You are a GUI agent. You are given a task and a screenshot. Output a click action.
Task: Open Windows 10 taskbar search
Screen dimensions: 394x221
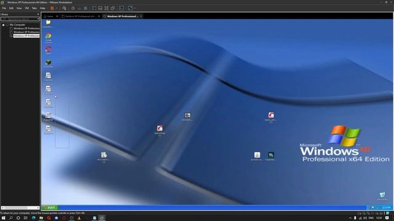(11, 218)
